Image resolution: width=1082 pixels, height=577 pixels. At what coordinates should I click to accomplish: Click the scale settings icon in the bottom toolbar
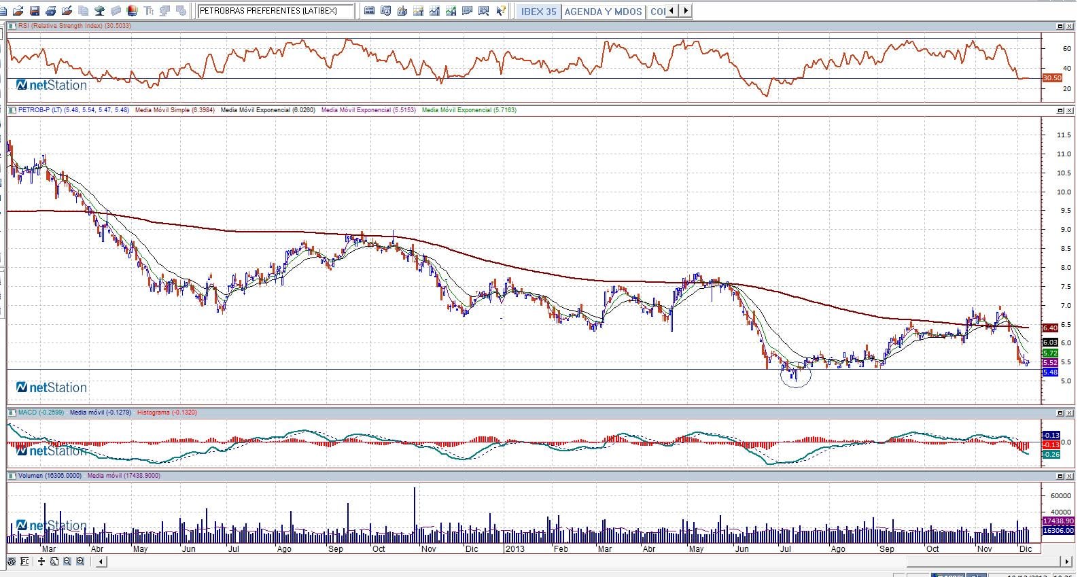click(24, 561)
